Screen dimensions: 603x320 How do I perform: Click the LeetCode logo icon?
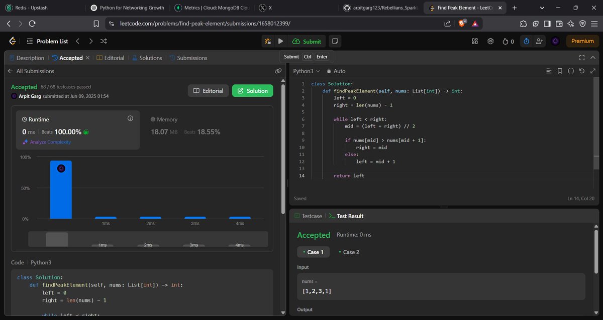tap(12, 41)
